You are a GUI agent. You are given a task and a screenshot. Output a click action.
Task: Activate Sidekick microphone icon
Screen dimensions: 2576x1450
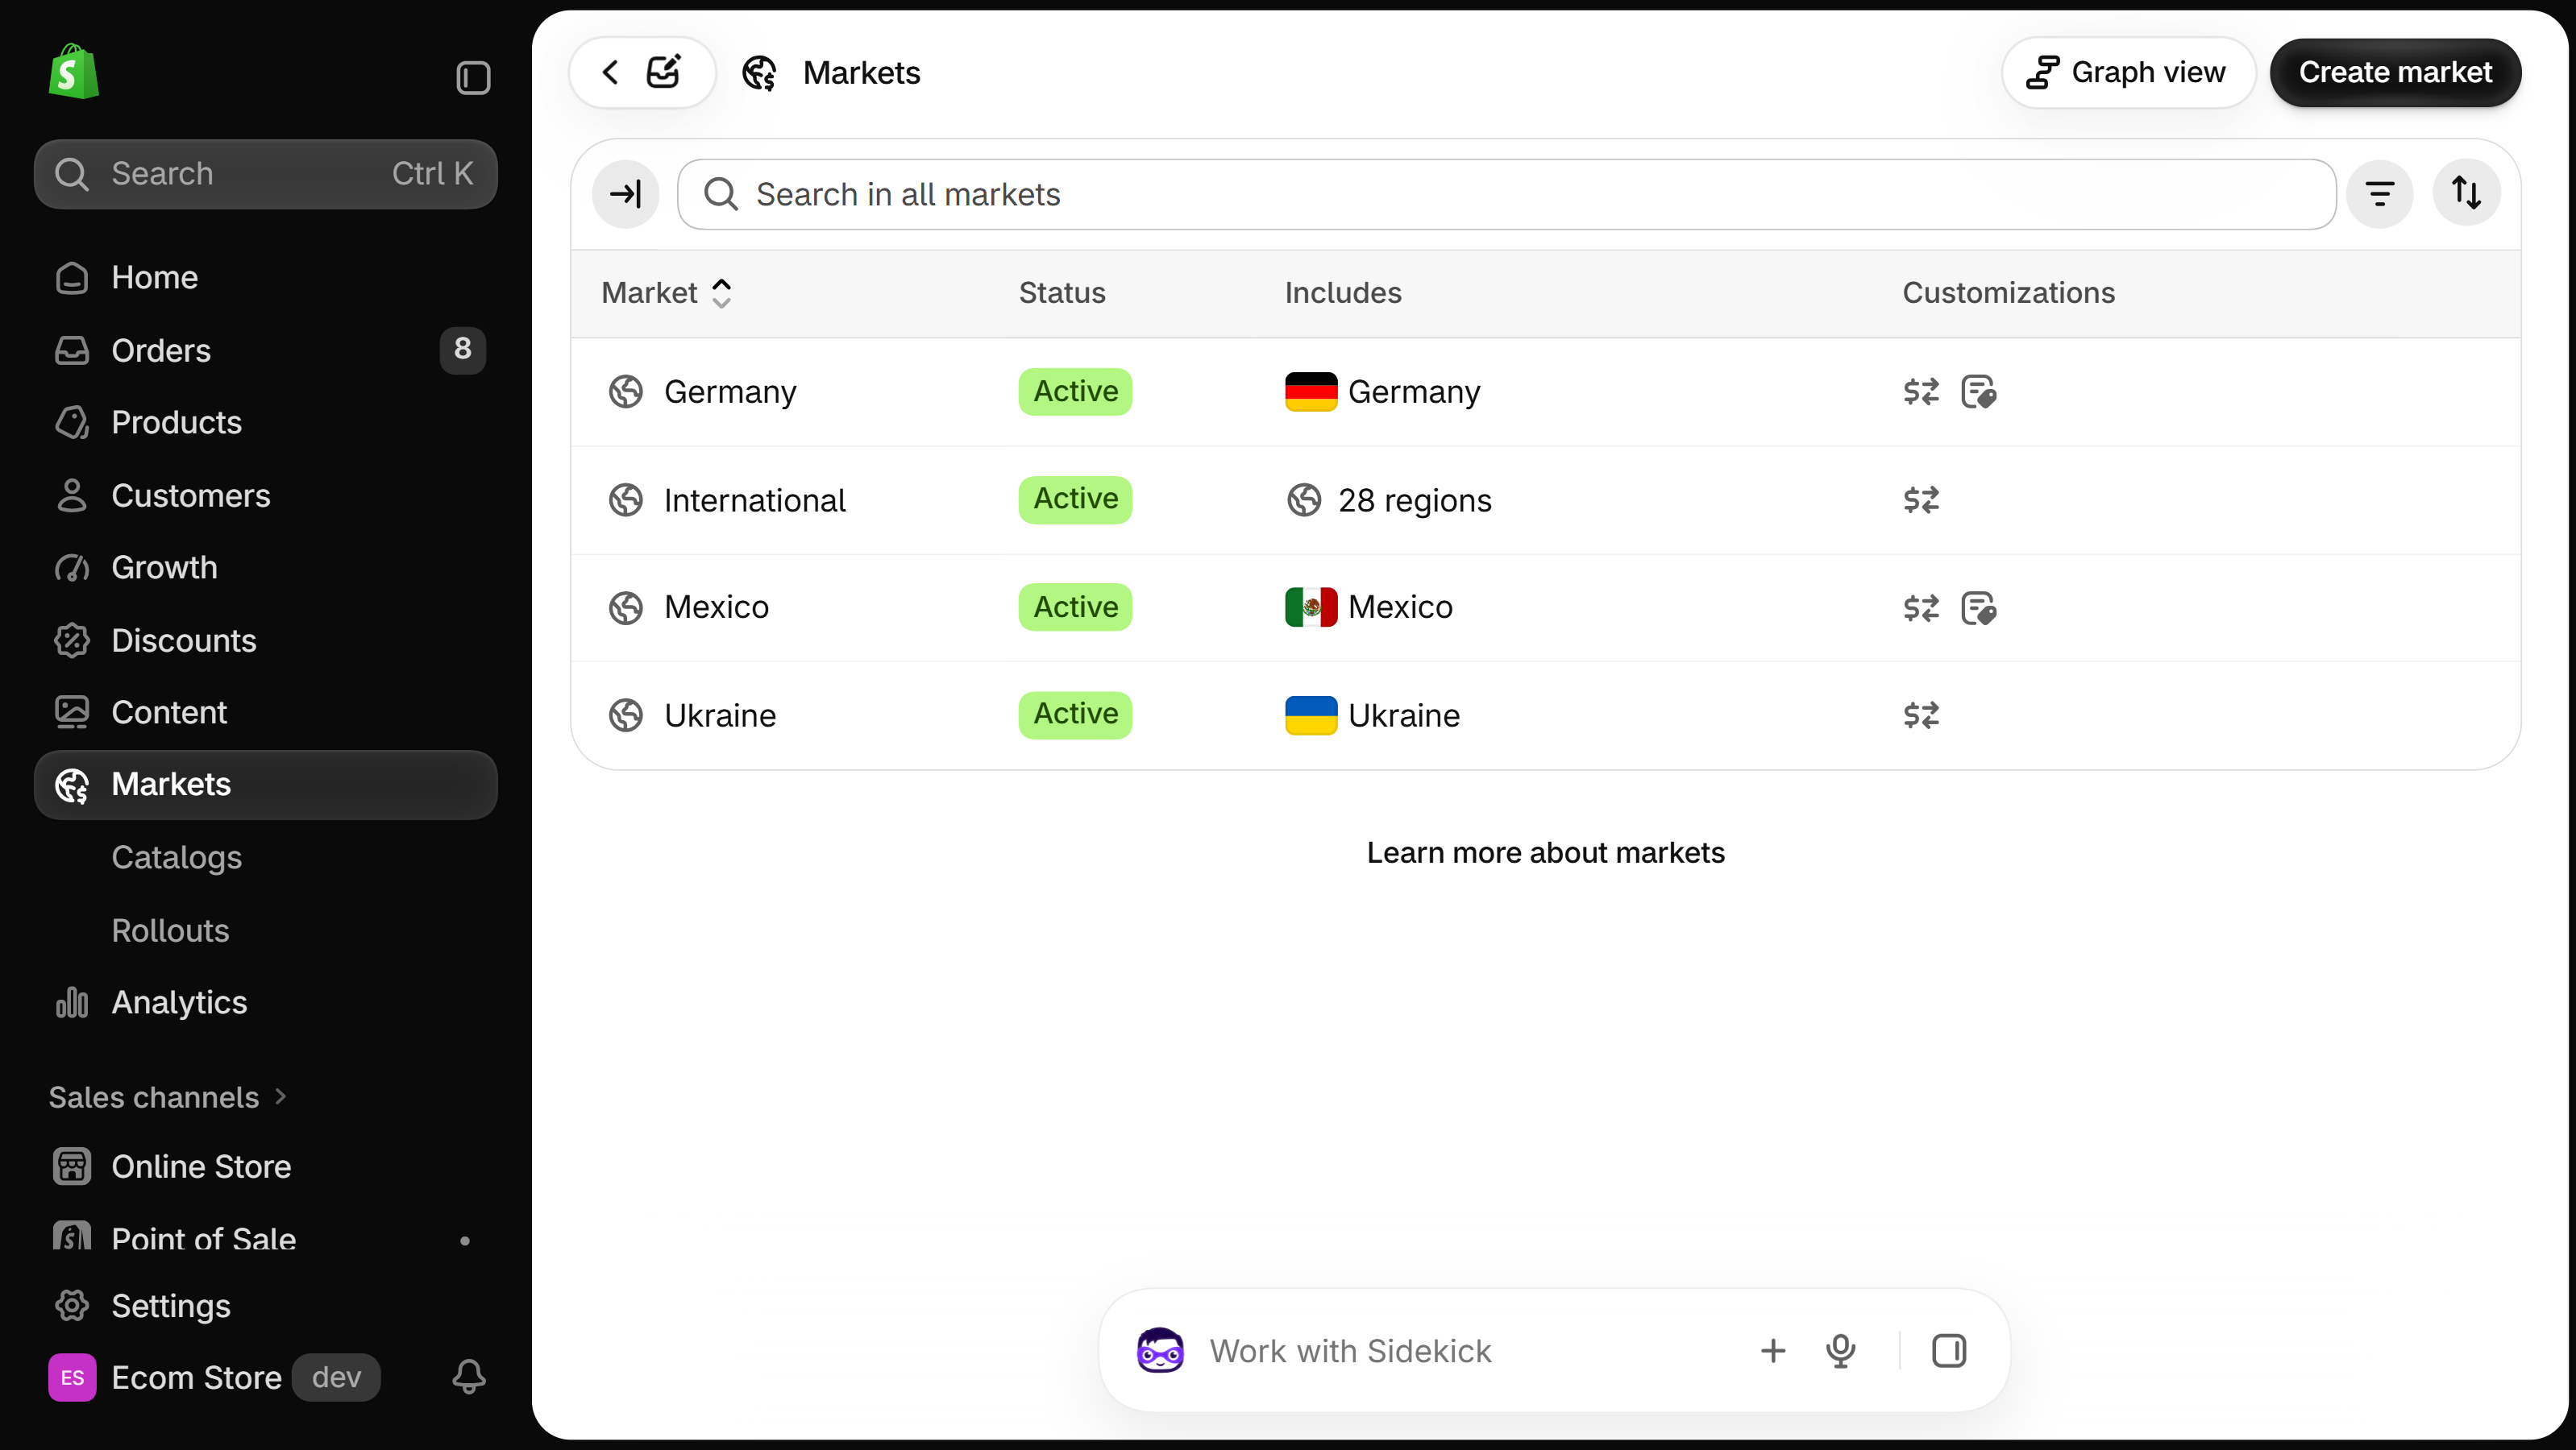tap(1841, 1351)
